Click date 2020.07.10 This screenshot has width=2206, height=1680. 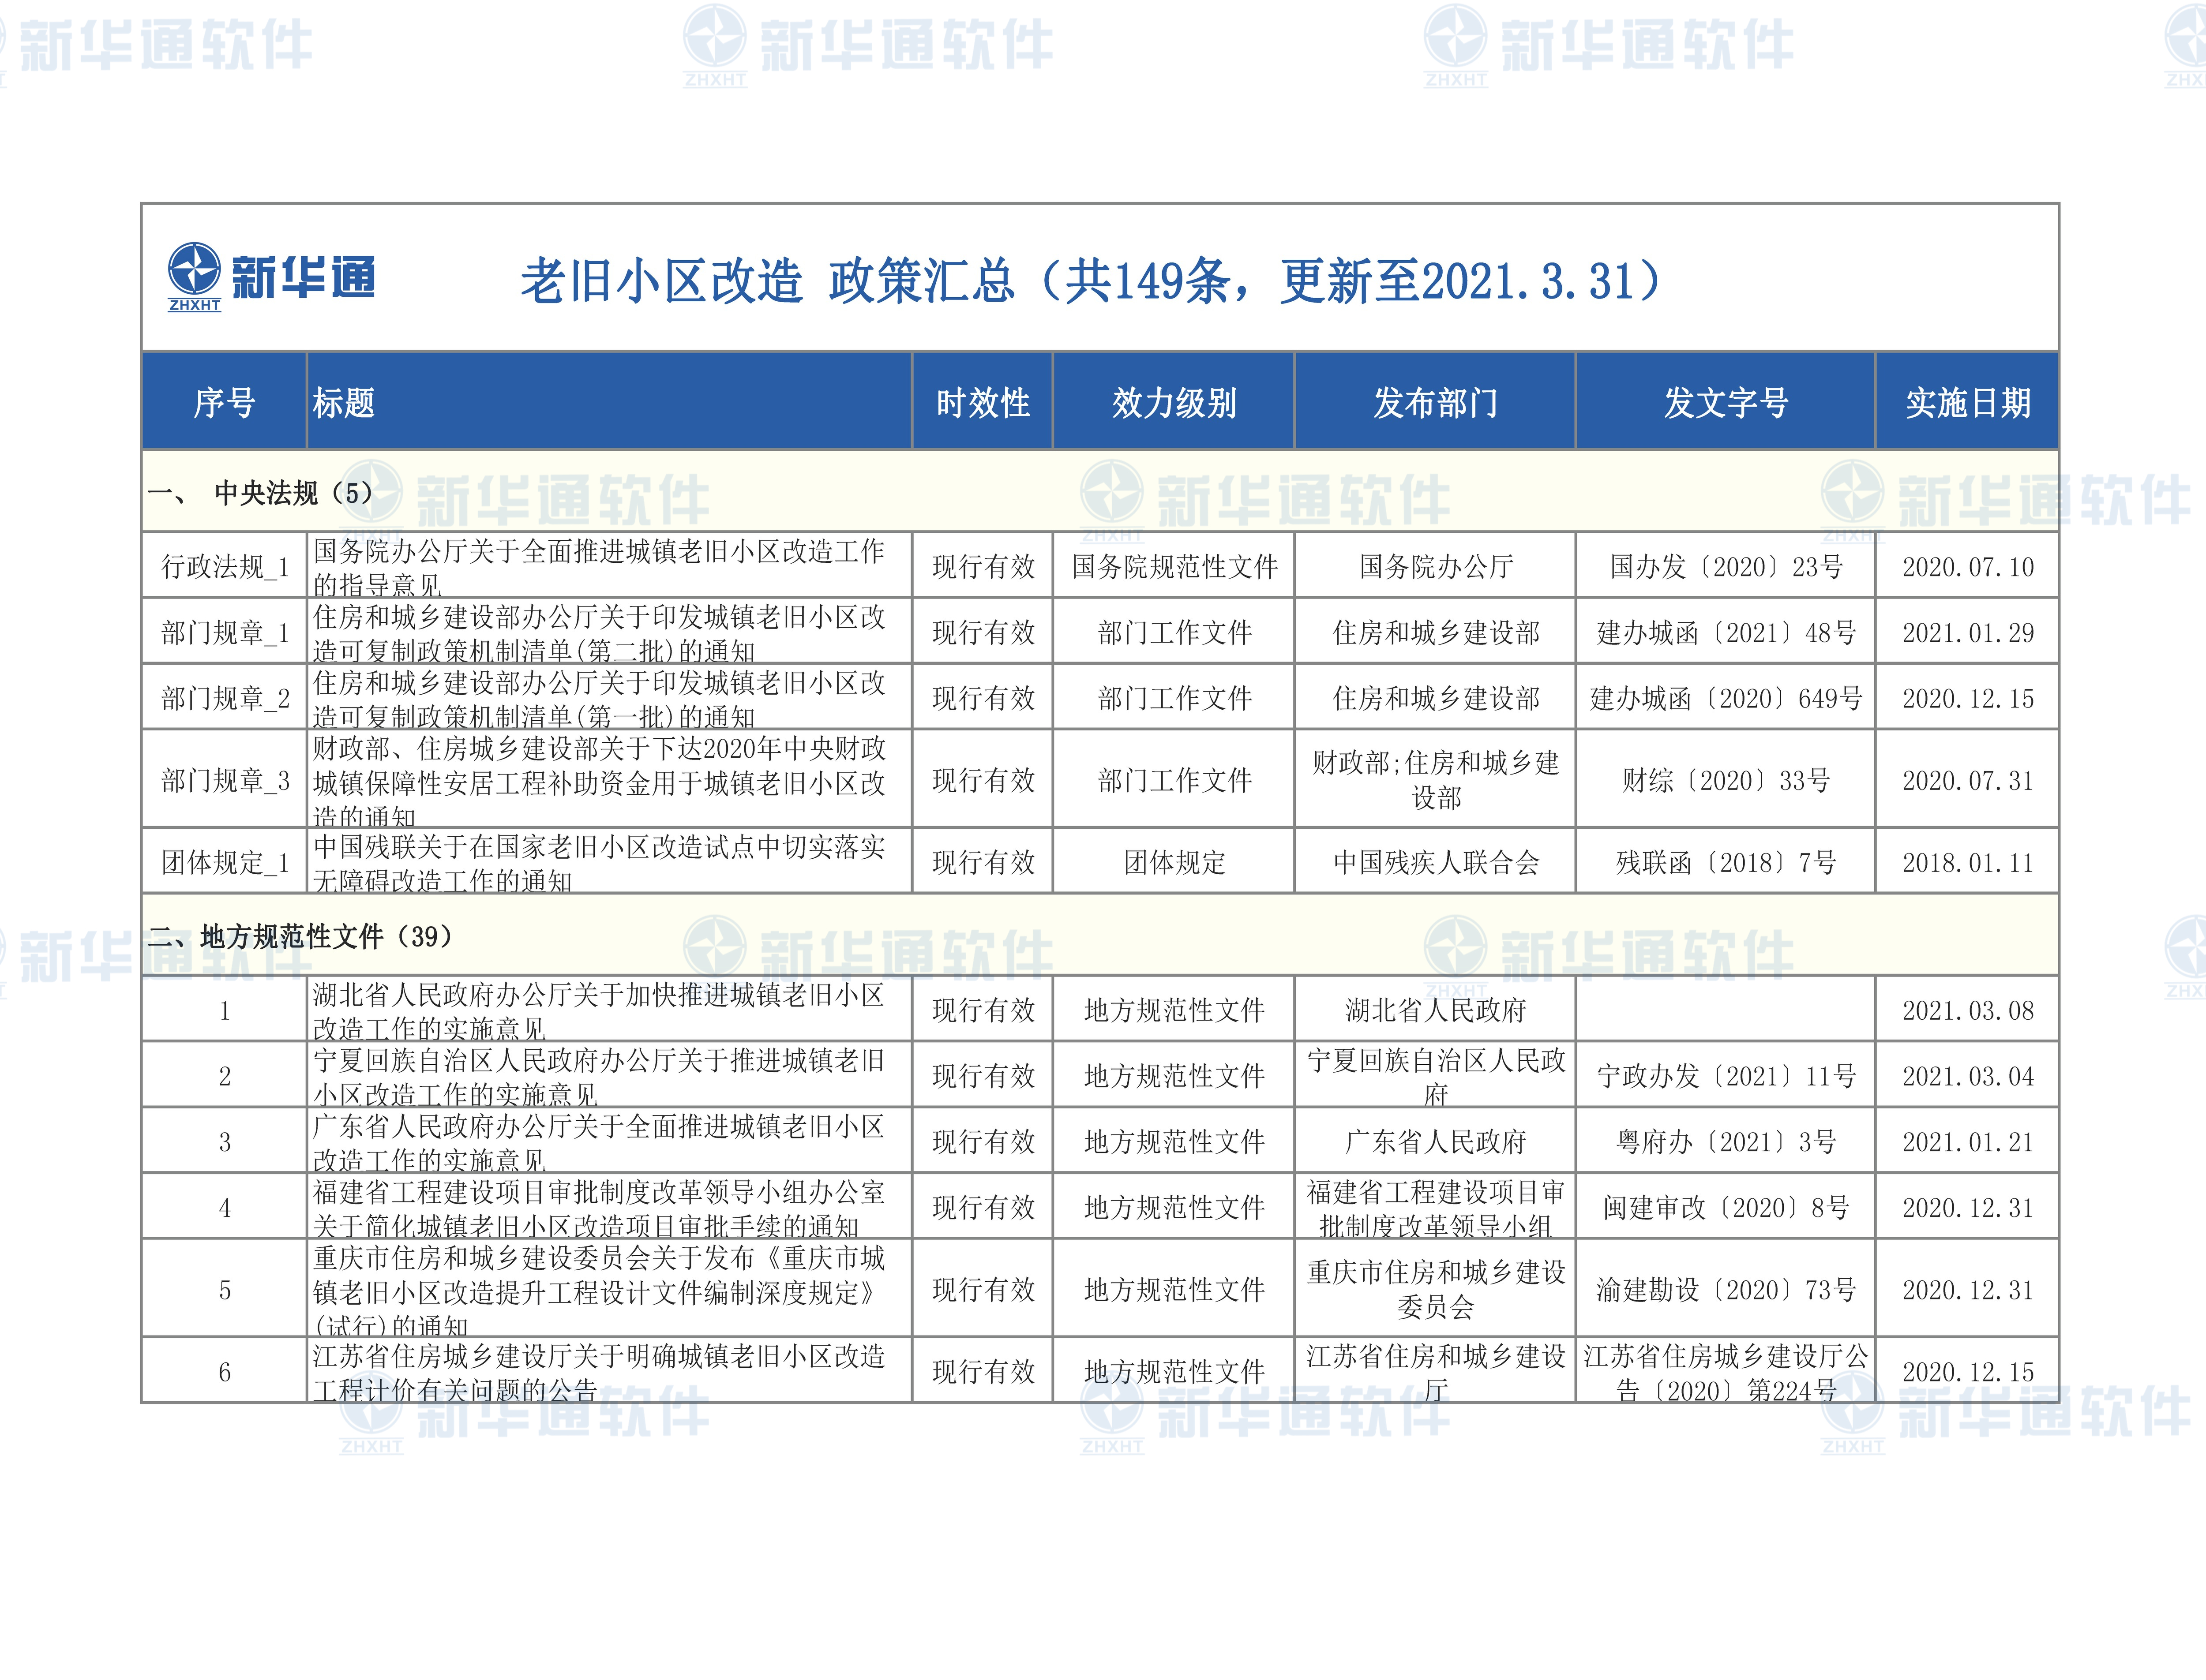[x=1968, y=567]
